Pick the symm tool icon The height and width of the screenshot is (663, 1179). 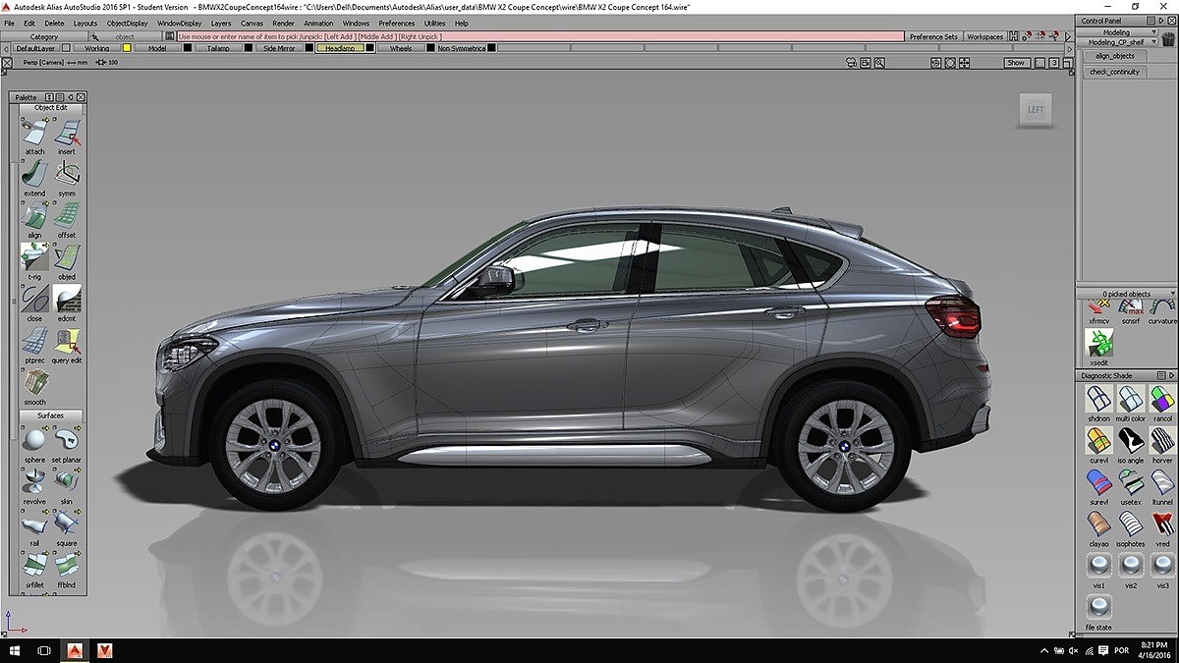pos(67,174)
